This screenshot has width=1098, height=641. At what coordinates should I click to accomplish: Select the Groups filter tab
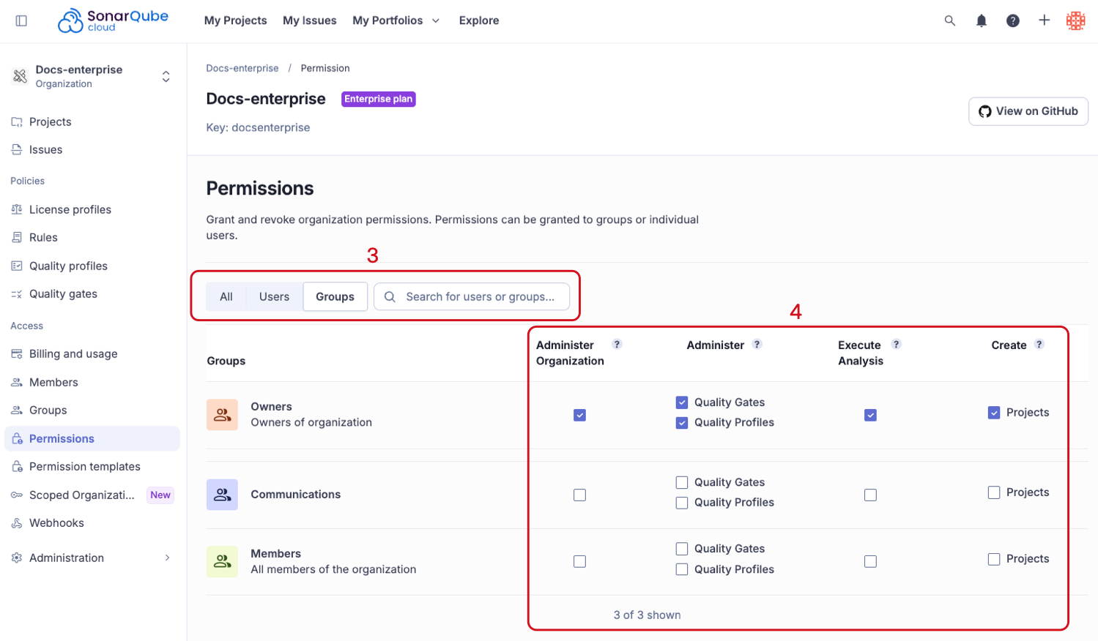[x=335, y=296]
